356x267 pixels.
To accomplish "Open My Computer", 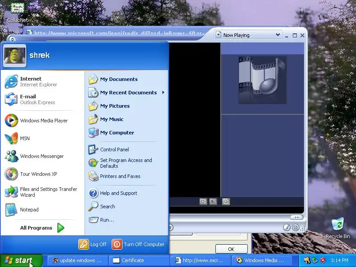I will point(126,133).
